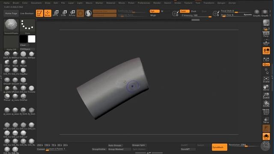Click the smooth cursor settings icon labeled S
This screenshot has width=274, height=154.
[216, 13]
